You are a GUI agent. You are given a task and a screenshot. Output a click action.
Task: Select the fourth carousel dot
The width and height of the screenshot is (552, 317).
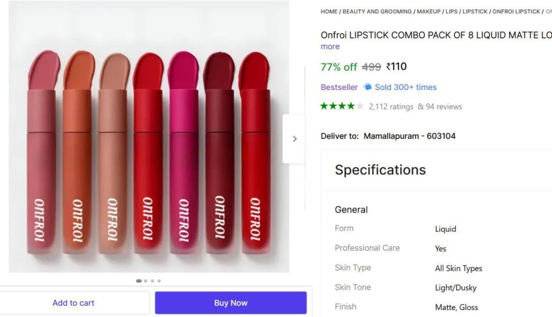pos(159,281)
